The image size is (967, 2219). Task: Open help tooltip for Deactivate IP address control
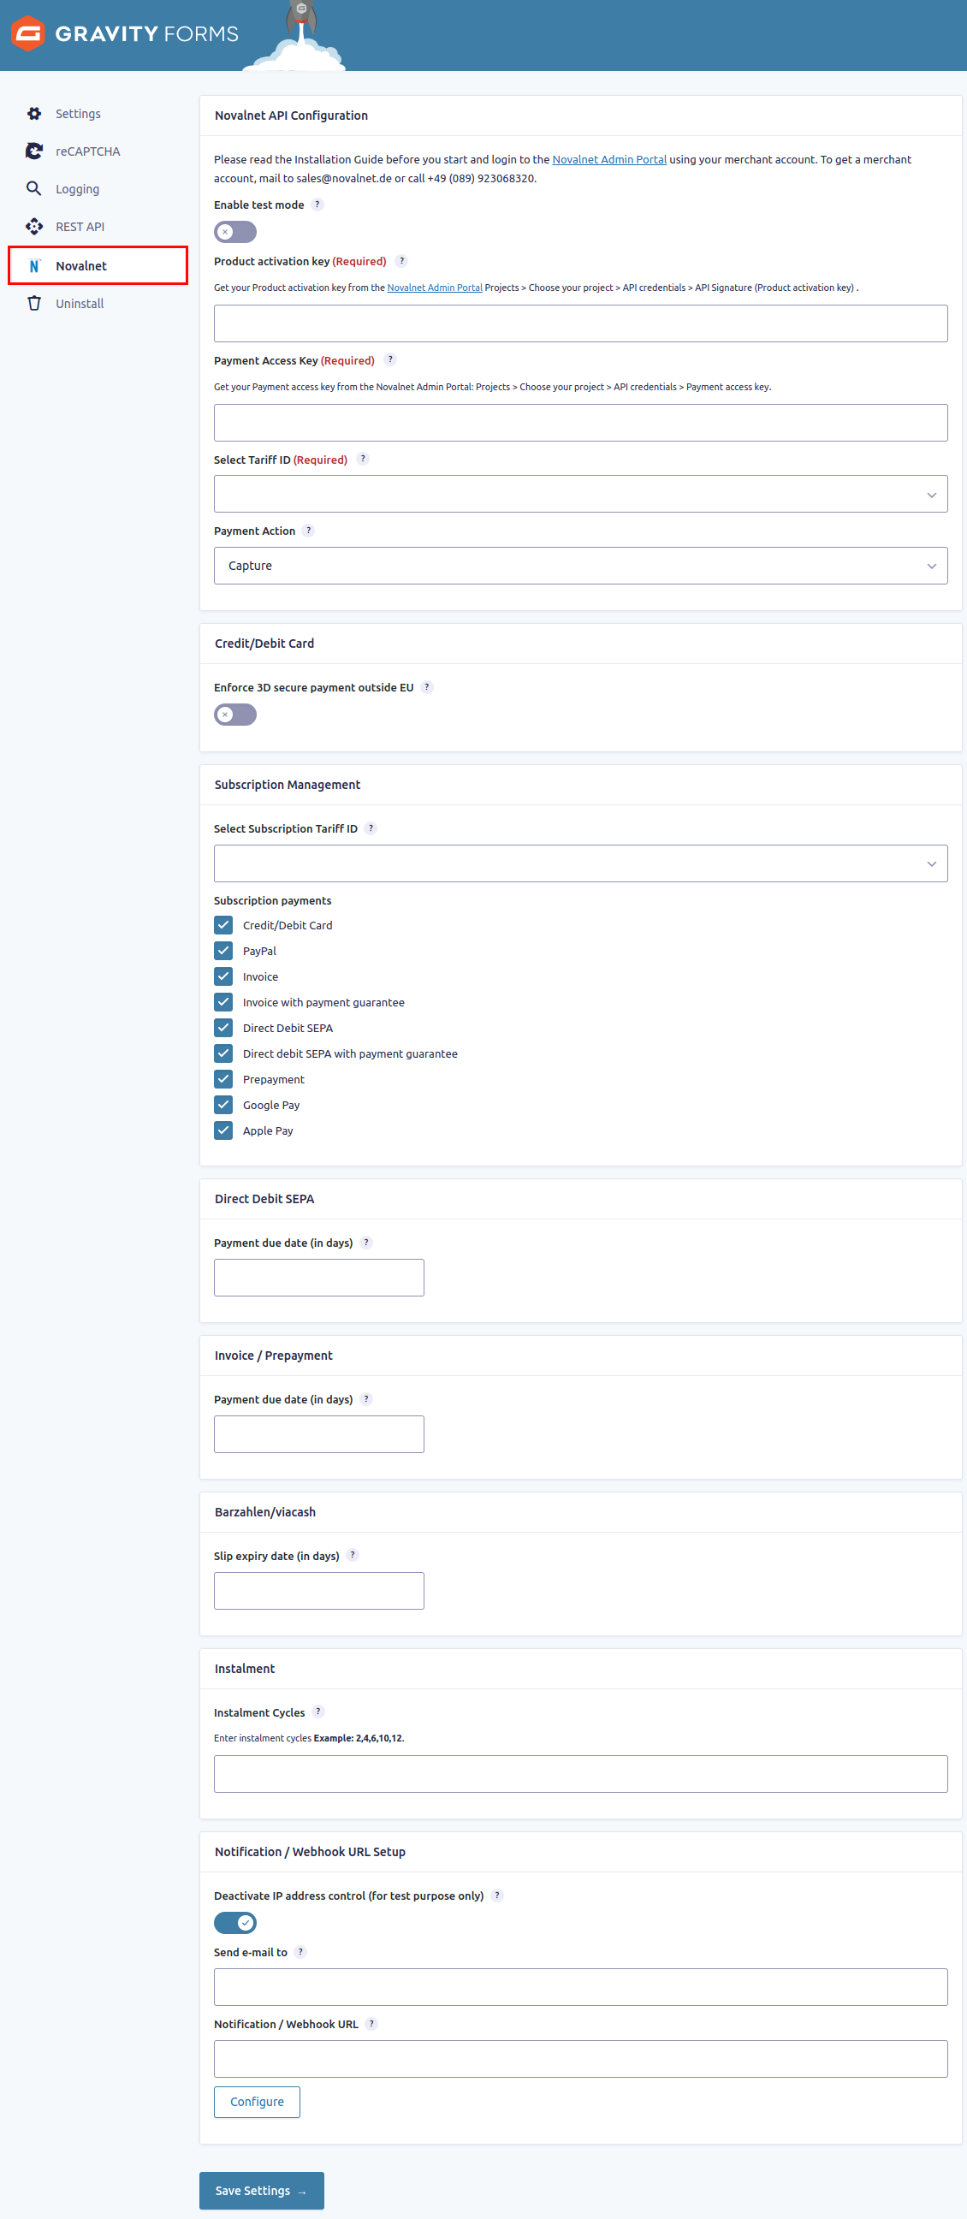pos(498,1896)
